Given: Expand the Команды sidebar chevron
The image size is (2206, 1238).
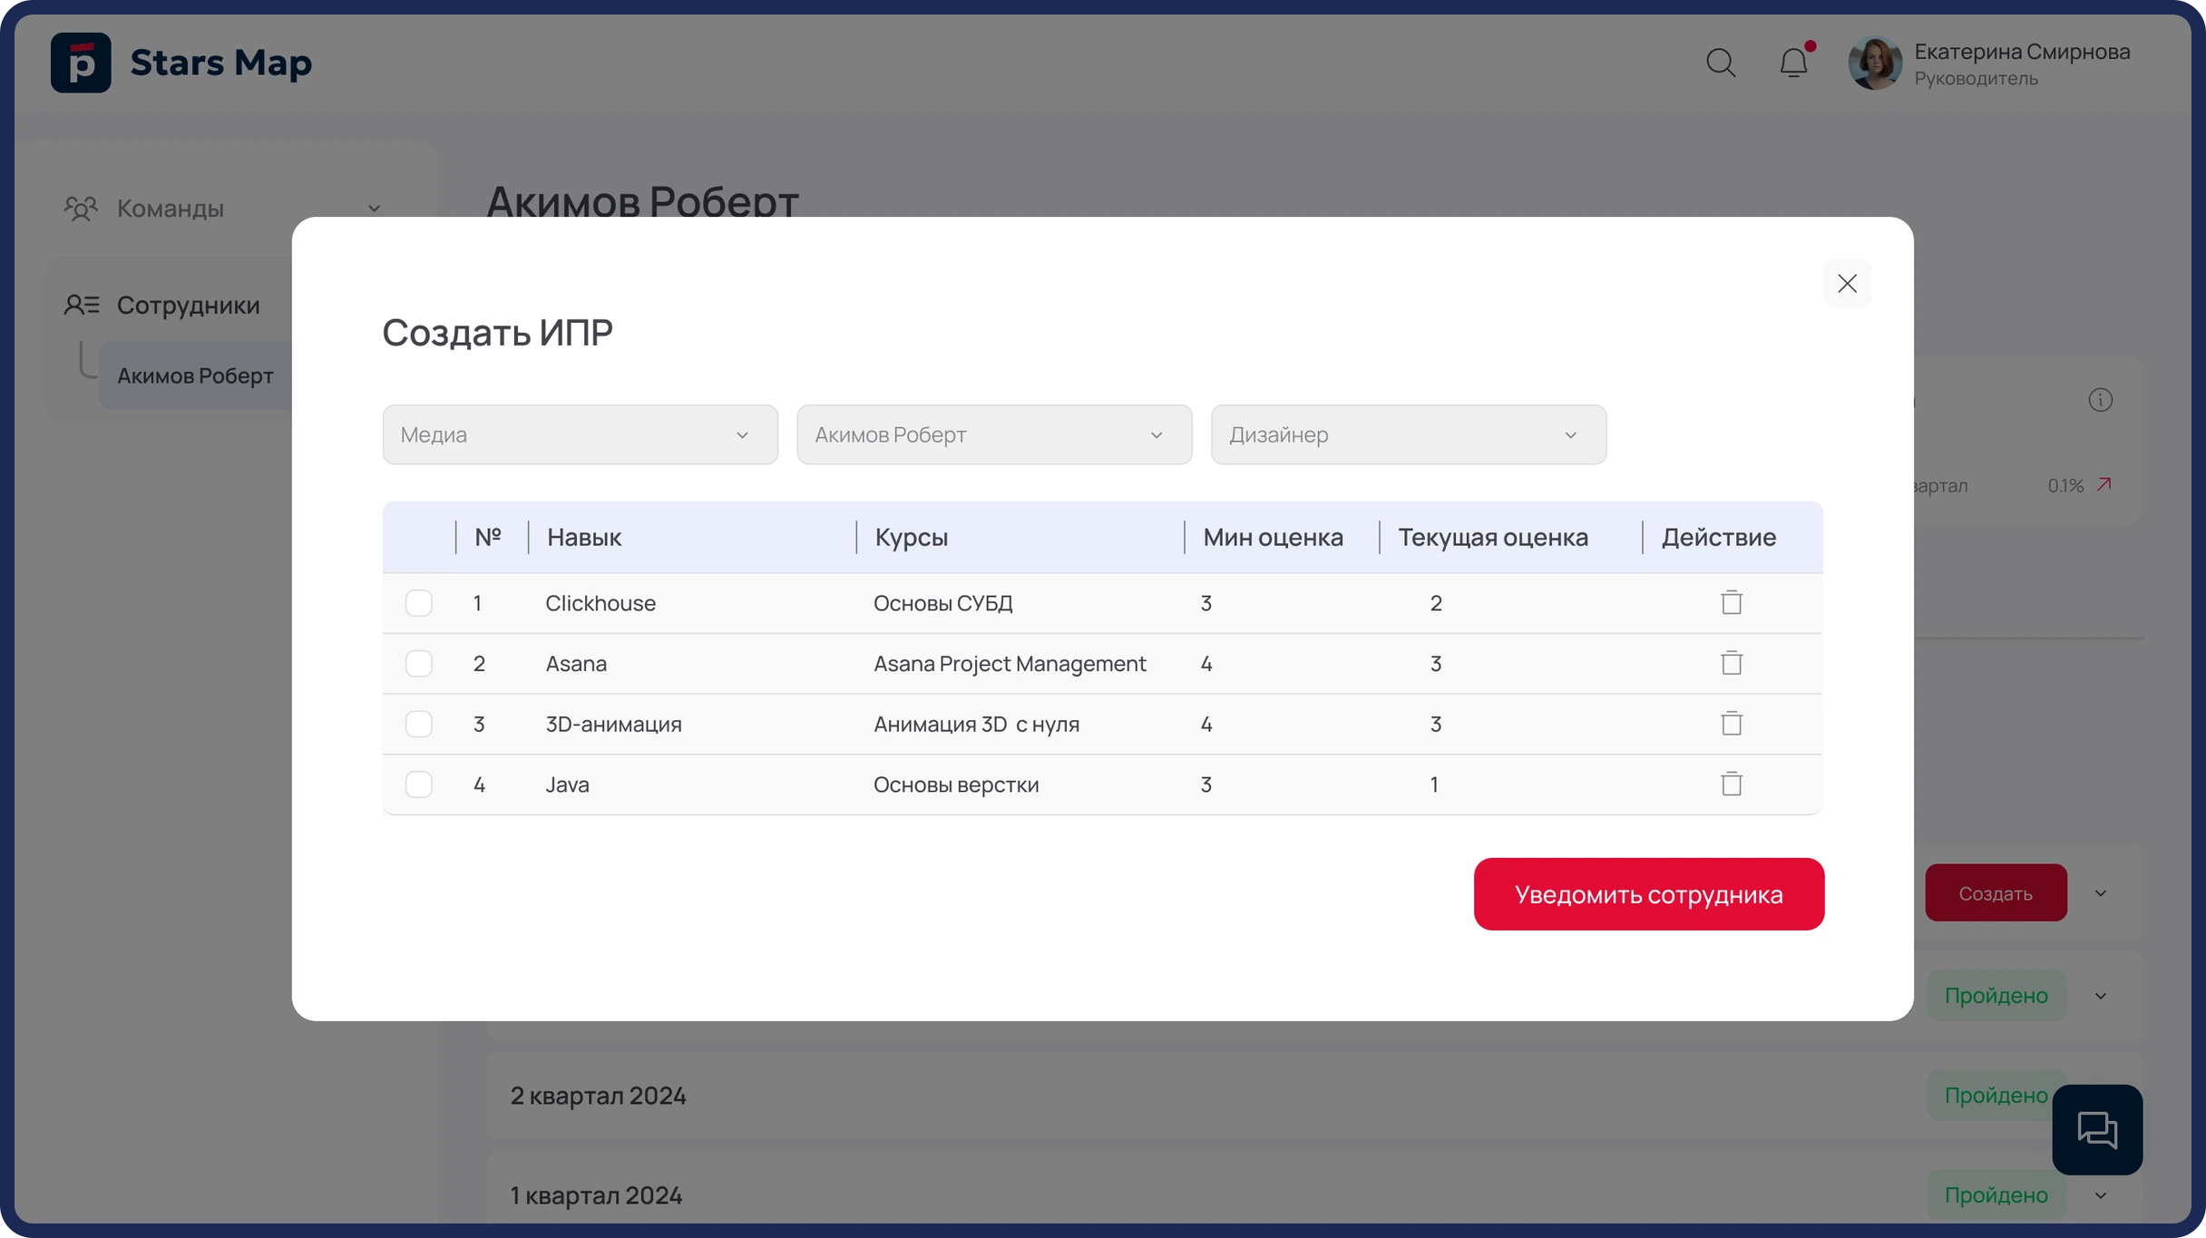Looking at the screenshot, I should click(x=374, y=209).
